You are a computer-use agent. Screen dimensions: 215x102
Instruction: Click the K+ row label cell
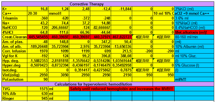pyautogui.click(x=15, y=9)
